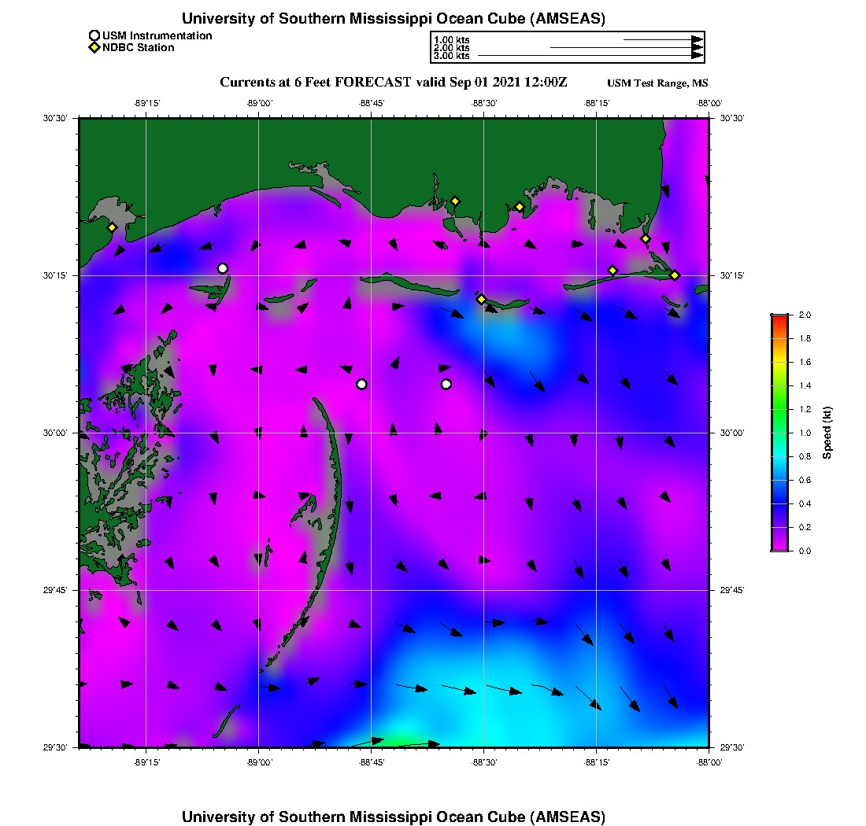Click the "USM Test Range, MS" label
866x826 pixels.
click(657, 83)
